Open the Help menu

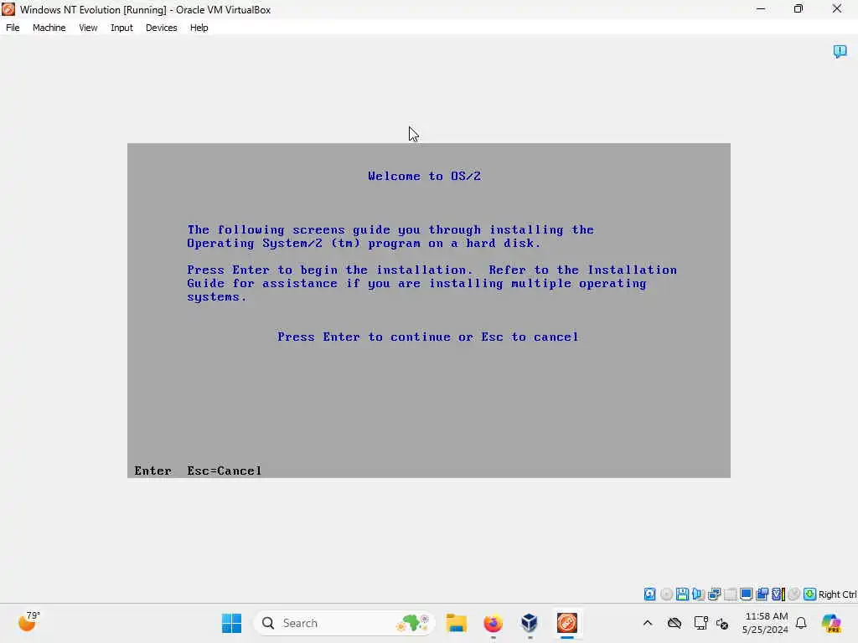199,28
